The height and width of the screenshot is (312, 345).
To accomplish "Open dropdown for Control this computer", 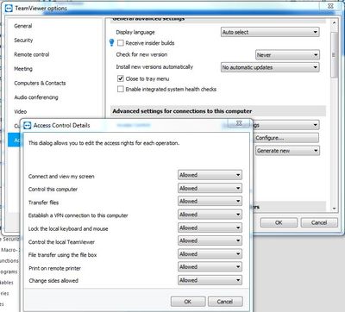I will 210,188.
